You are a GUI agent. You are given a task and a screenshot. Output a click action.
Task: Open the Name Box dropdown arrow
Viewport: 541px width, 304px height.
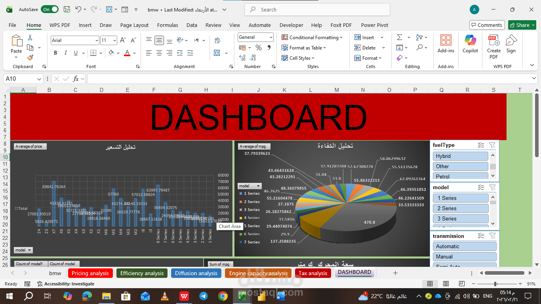[39, 79]
